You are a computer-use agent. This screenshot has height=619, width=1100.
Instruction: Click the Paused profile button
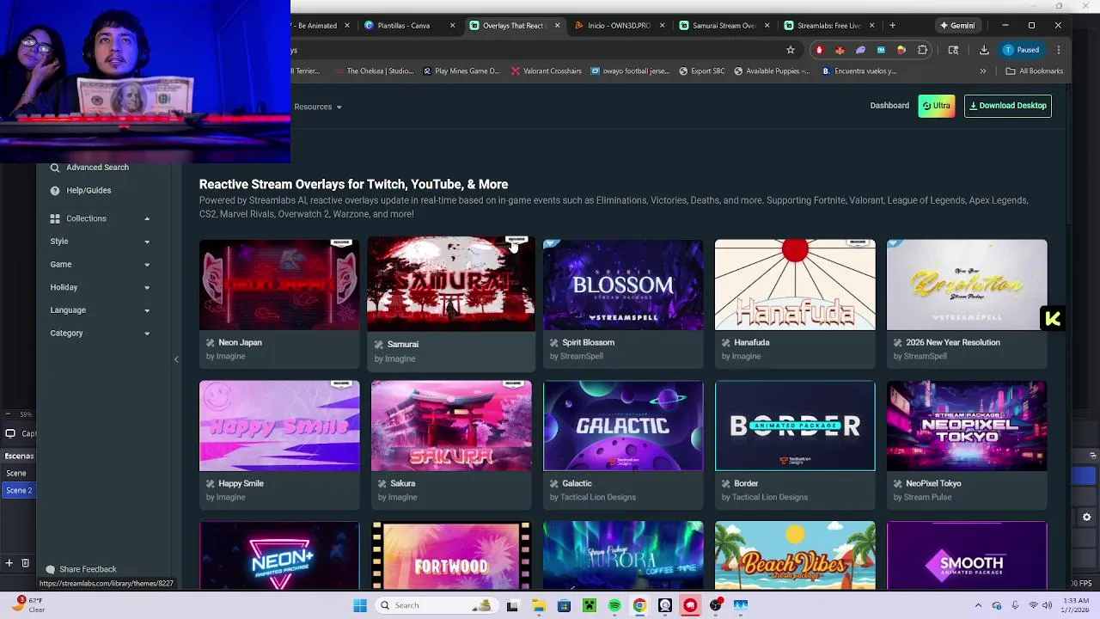click(1022, 50)
